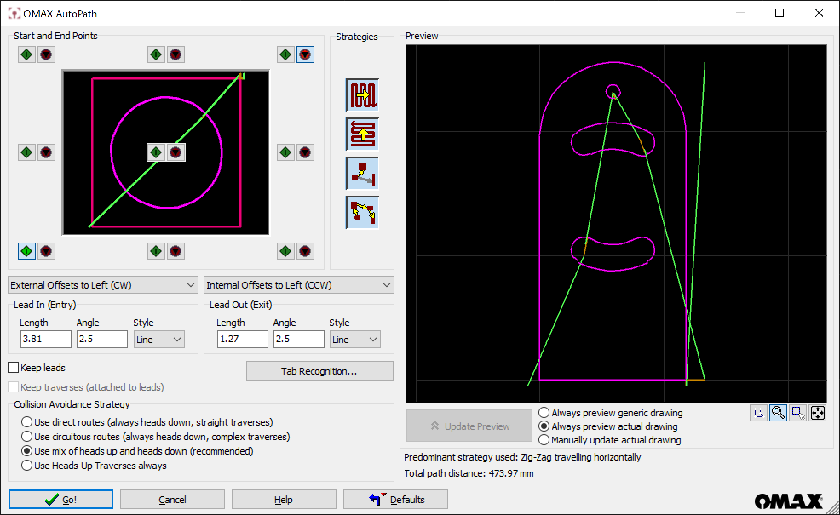The image size is (840, 515).
Task: Select horizontal zig-zag strategy icon
Action: [362, 94]
